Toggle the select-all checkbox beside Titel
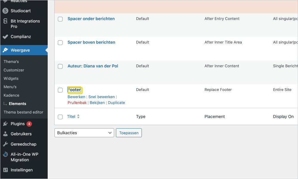Viewport: 298px width, 179px height. 60,117
